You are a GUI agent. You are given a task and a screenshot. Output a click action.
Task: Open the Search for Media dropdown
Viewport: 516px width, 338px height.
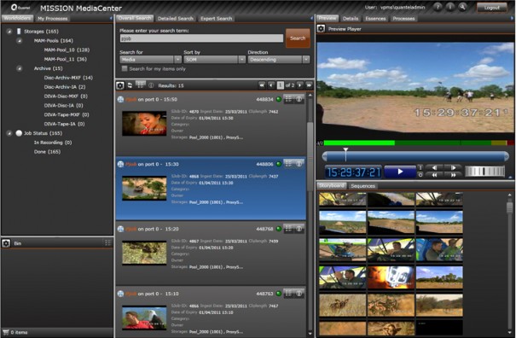tap(150, 59)
